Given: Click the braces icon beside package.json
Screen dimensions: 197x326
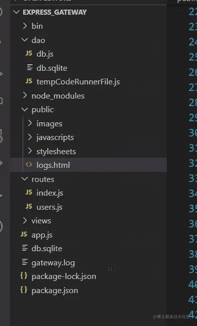Looking at the screenshot, I should pyautogui.click(x=24, y=290).
